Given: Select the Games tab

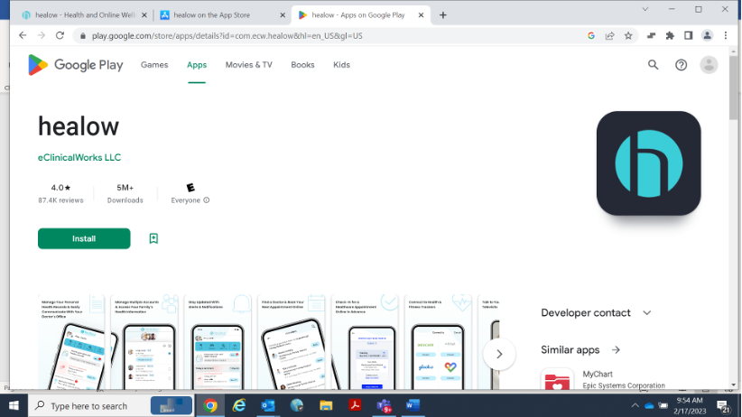Looking at the screenshot, I should coord(154,65).
